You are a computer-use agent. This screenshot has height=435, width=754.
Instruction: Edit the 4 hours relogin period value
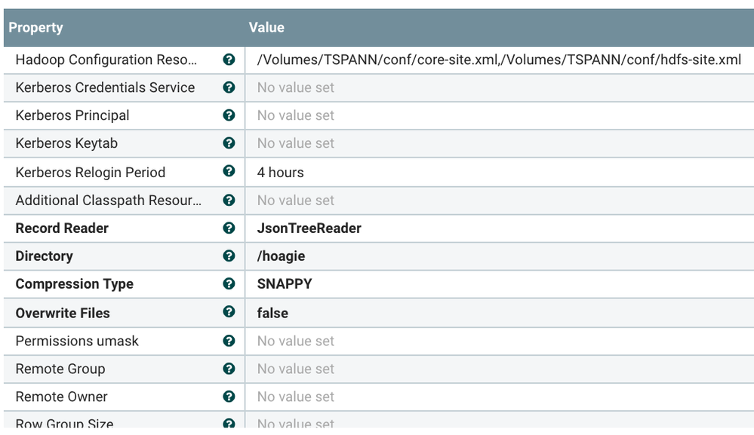click(x=280, y=173)
